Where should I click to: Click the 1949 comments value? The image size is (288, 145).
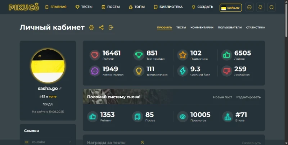110,69
